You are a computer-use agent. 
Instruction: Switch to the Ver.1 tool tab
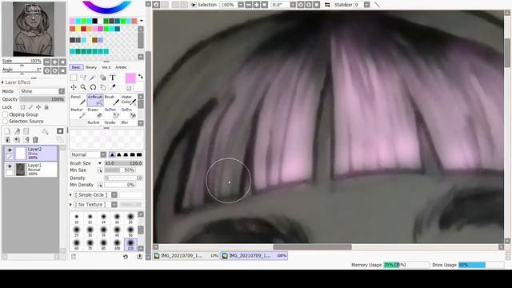pyautogui.click(x=106, y=67)
